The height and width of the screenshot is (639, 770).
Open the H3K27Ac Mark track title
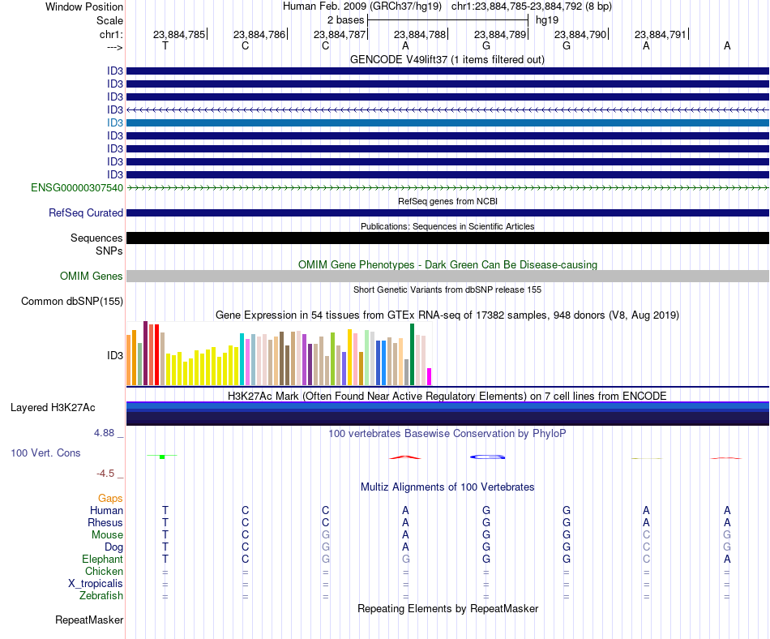pyautogui.click(x=447, y=396)
